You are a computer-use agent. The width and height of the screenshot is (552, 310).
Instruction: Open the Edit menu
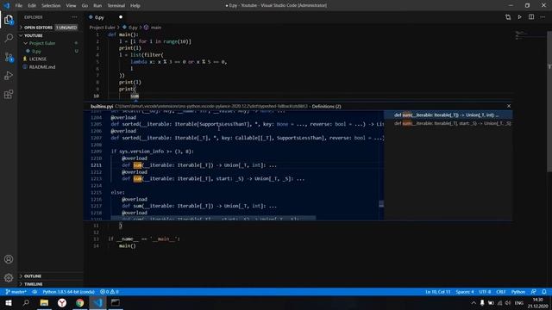32,5
